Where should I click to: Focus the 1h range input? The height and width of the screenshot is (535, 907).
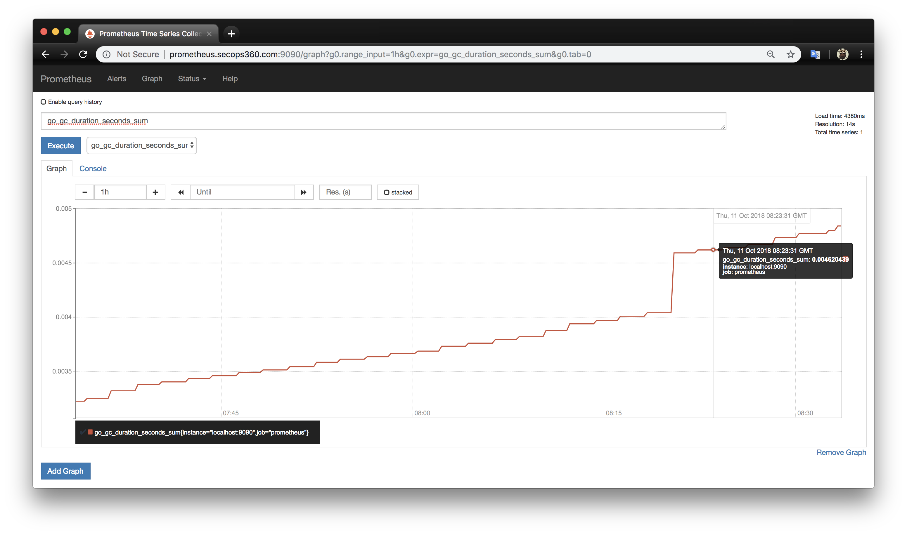120,192
